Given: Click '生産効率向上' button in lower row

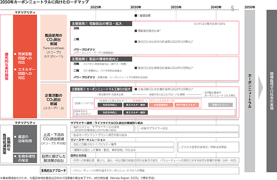Looking at the screenshot, I should click(x=110, y=113).
